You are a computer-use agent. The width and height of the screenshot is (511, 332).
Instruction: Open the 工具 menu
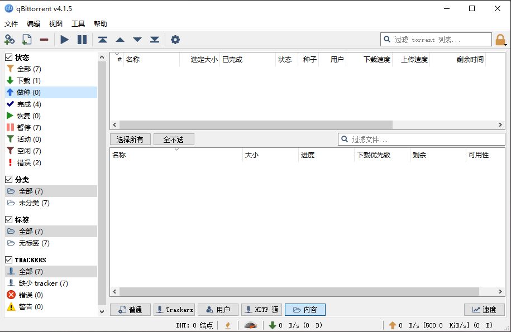tap(78, 24)
